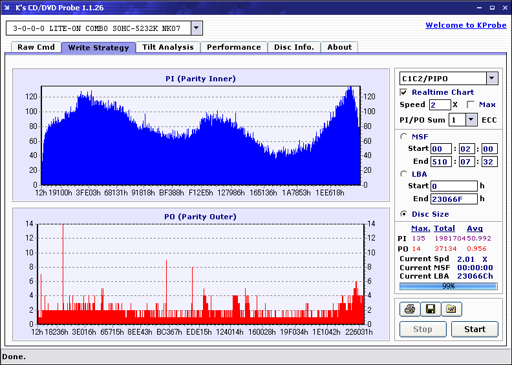Click the Speed input field
Image resolution: width=512 pixels, height=365 pixels.
(440, 104)
